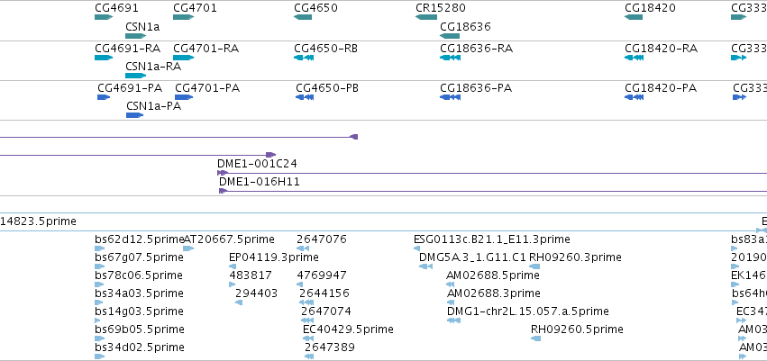Screen dimensions: 767x361
Task: Select the 2647076 feature glyph
Action: (302, 248)
